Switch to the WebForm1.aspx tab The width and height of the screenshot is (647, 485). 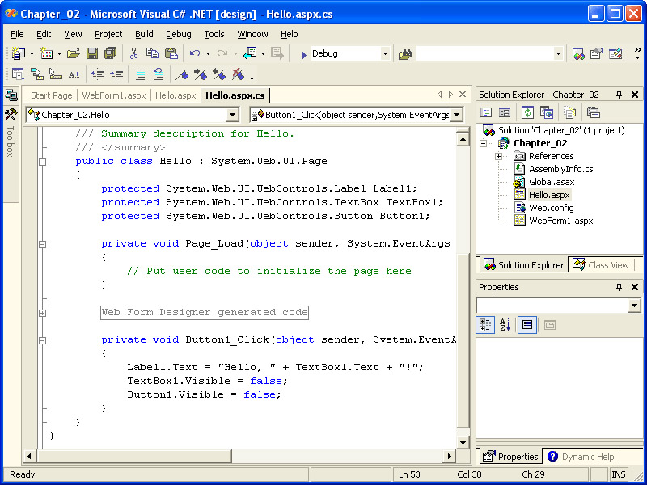point(114,95)
